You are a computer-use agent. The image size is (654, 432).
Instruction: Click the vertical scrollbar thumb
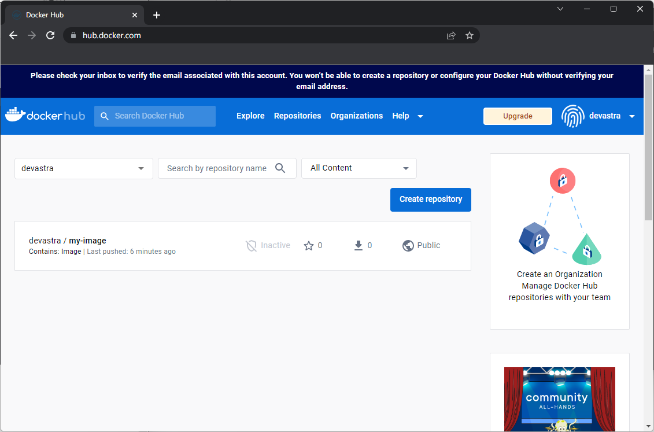click(649, 147)
